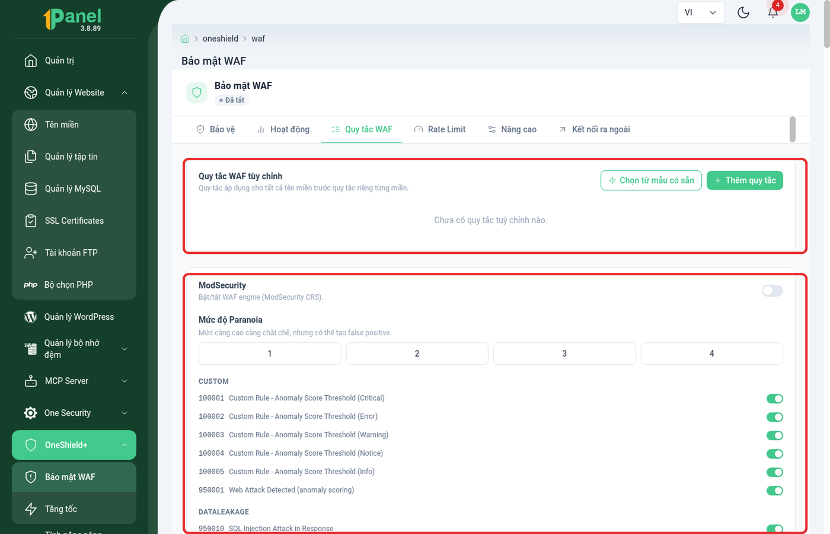The height and width of the screenshot is (534, 830).
Task: Toggle rule 950001 Web Attack Detected
Action: (775, 491)
